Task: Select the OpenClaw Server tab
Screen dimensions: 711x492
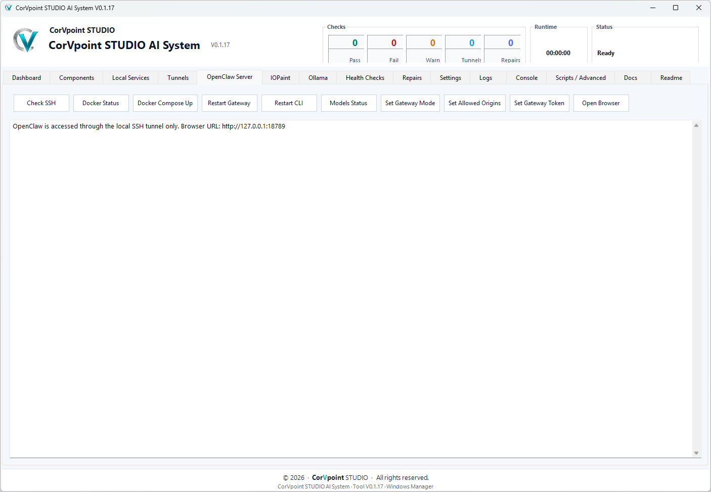Action: tap(230, 77)
